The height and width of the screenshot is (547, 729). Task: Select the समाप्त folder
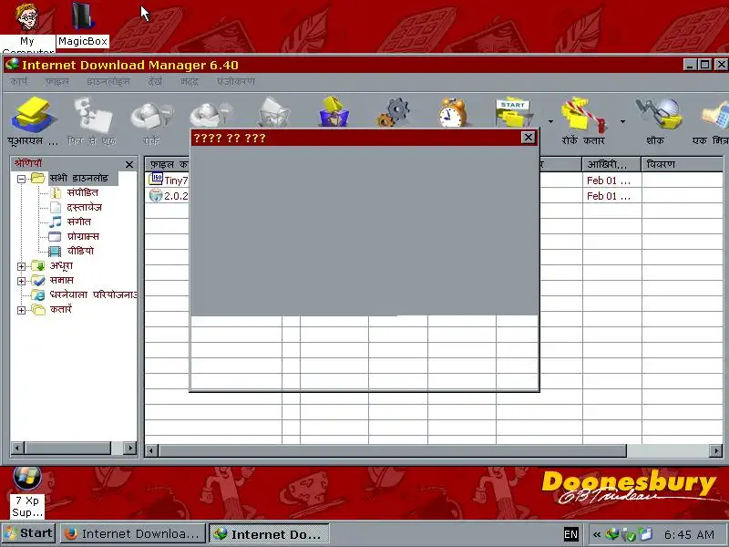(x=61, y=281)
